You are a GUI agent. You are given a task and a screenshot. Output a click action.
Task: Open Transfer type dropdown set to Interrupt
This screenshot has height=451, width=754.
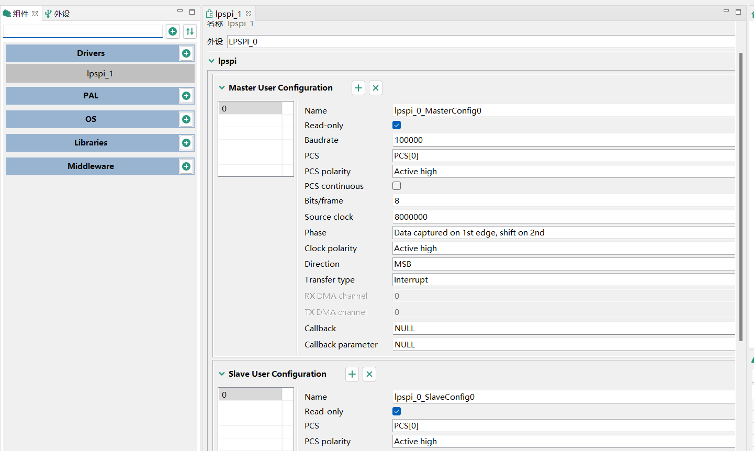(564, 280)
